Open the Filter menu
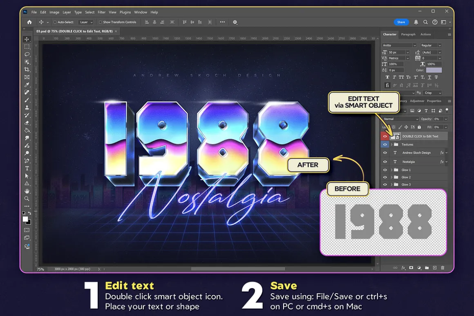 click(x=102, y=12)
